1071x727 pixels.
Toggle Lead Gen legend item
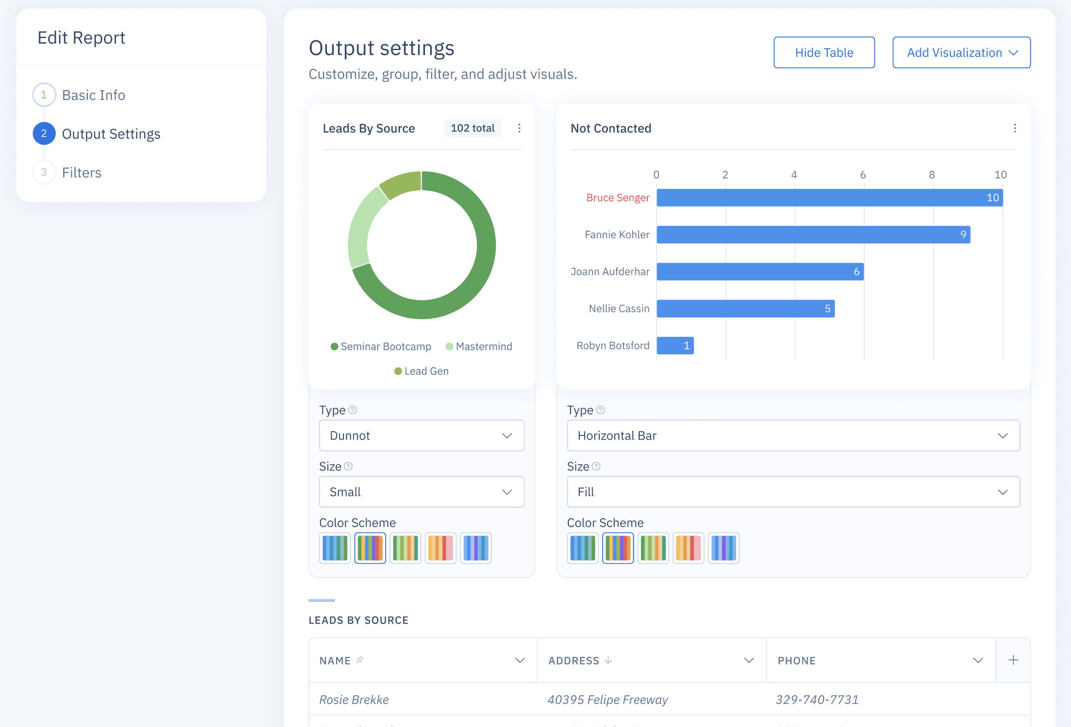(x=421, y=371)
